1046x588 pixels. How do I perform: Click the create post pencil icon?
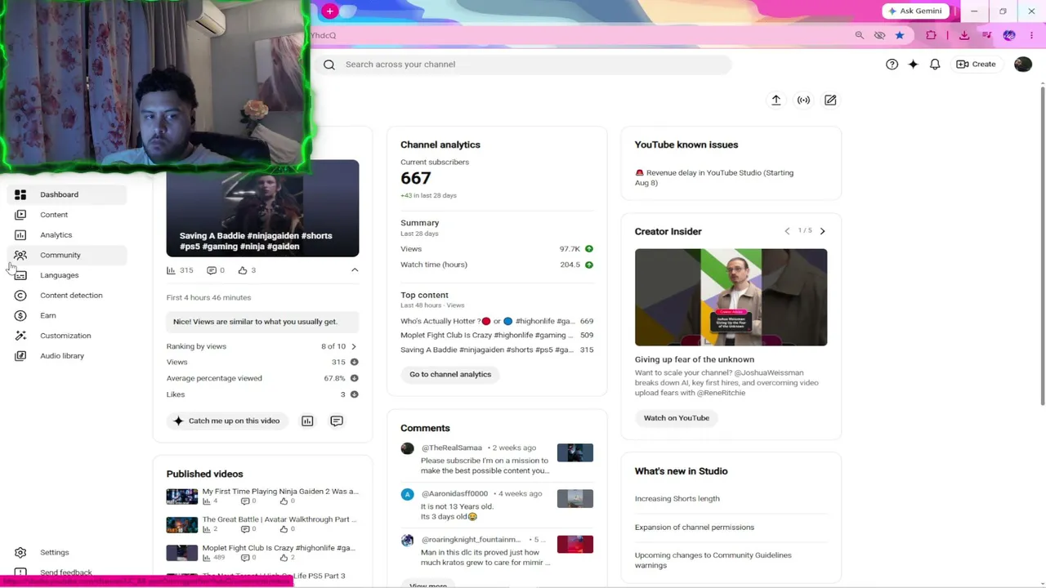pos(830,100)
